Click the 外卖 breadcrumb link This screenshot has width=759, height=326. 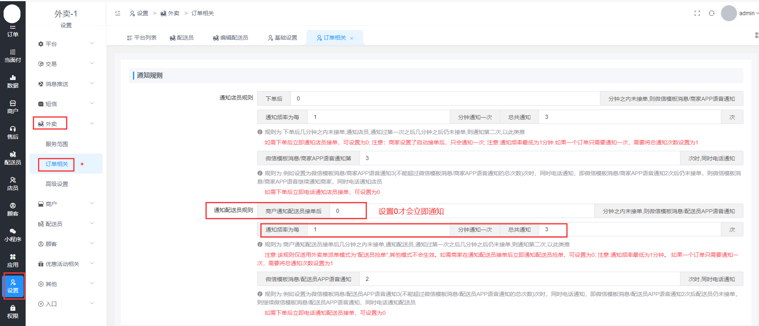click(170, 13)
